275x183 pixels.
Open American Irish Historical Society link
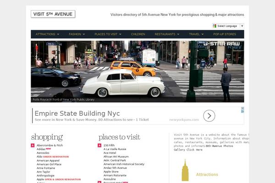(x=124, y=164)
